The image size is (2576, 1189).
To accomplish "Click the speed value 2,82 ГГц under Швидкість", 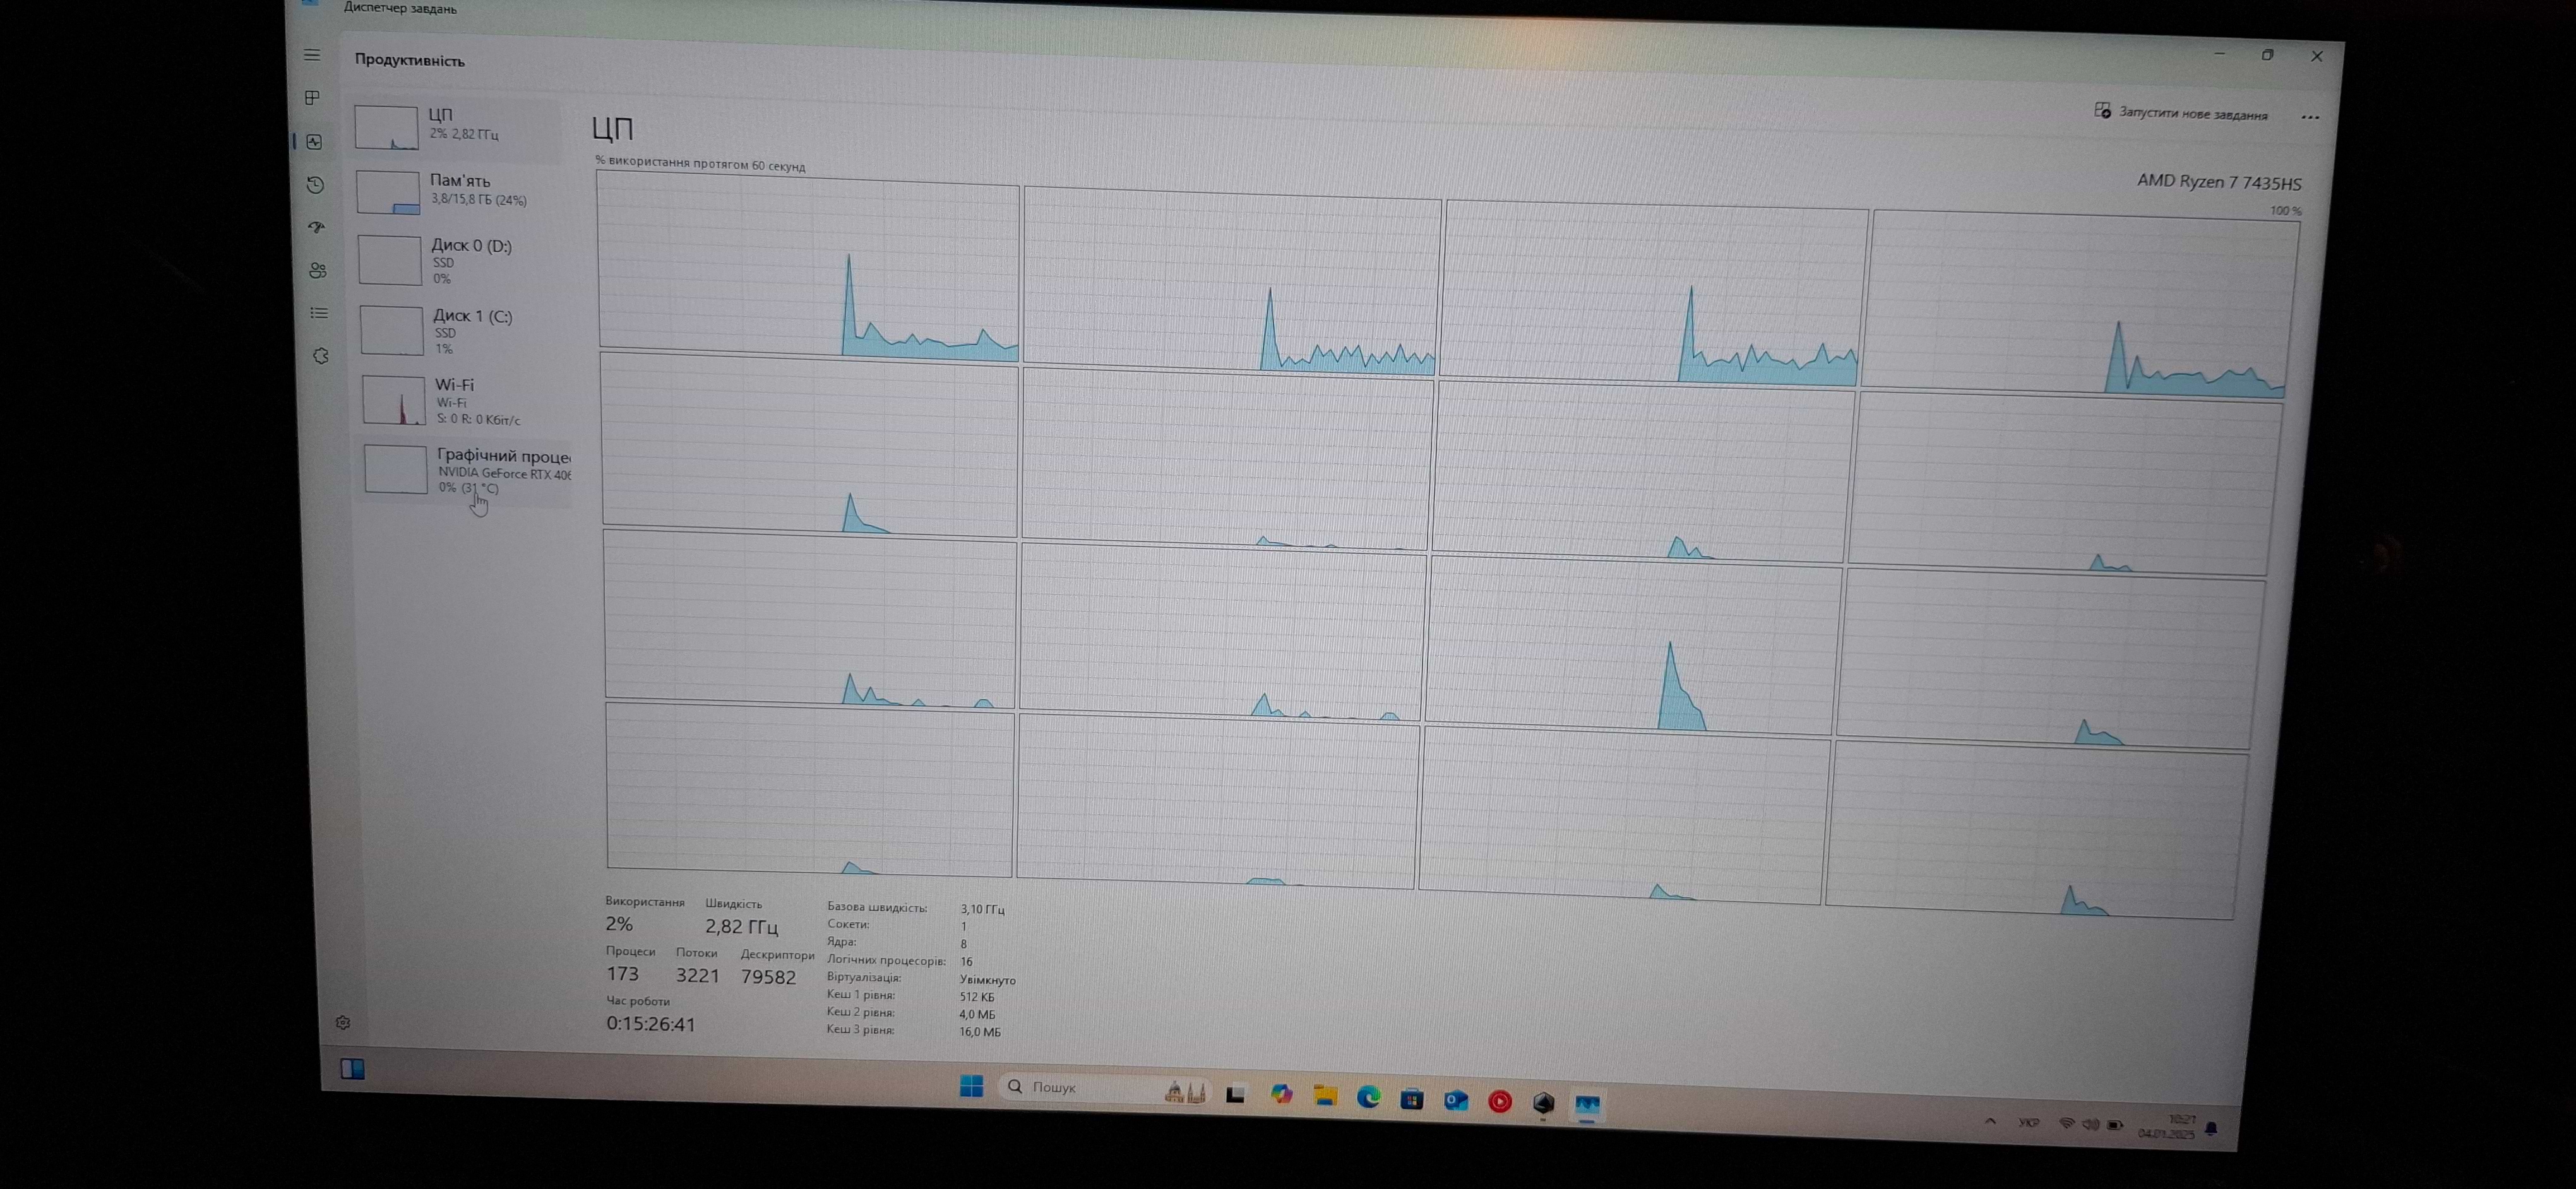I will tap(741, 926).
